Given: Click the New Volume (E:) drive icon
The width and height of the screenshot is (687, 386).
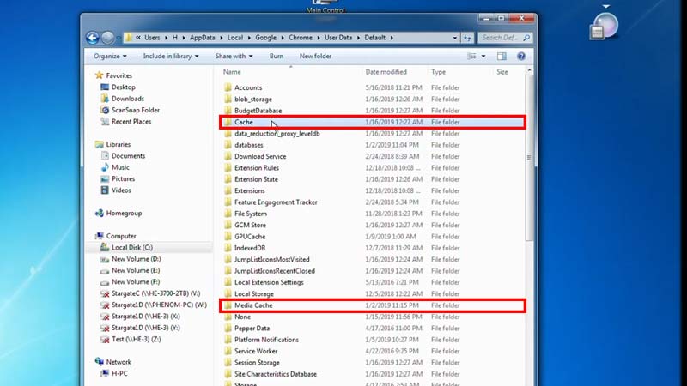Looking at the screenshot, I should tap(105, 270).
